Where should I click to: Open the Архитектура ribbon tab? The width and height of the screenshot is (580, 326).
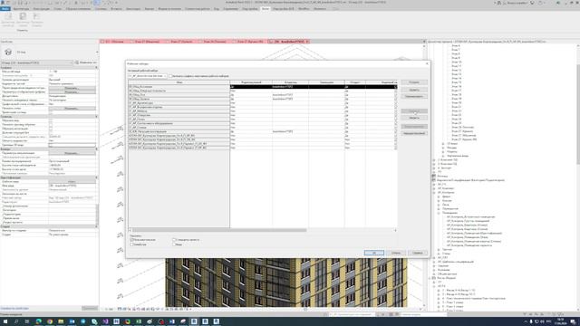point(21,8)
